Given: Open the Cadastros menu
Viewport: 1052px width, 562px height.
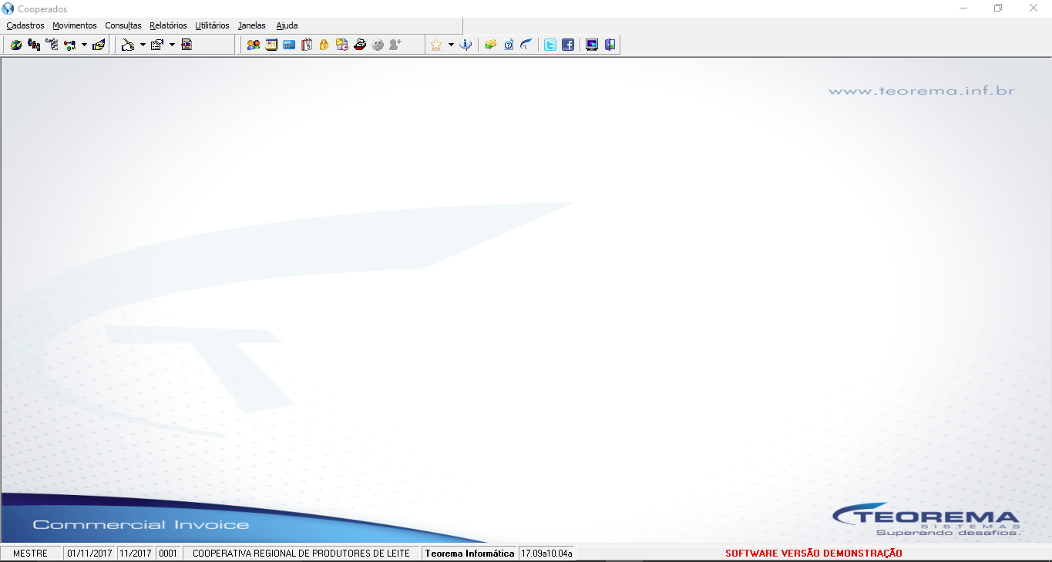Looking at the screenshot, I should click(x=25, y=25).
